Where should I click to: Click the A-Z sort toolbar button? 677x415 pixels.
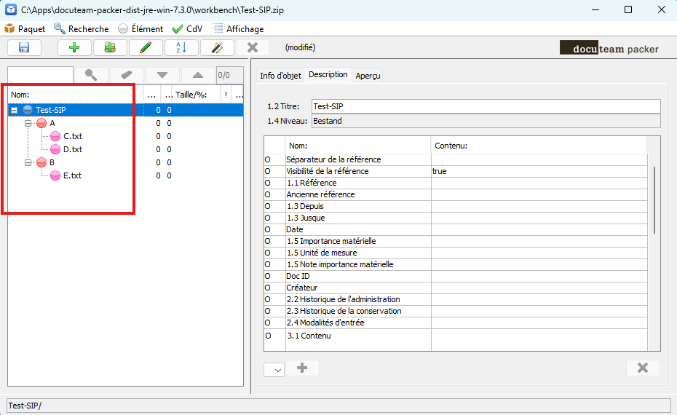click(x=182, y=47)
